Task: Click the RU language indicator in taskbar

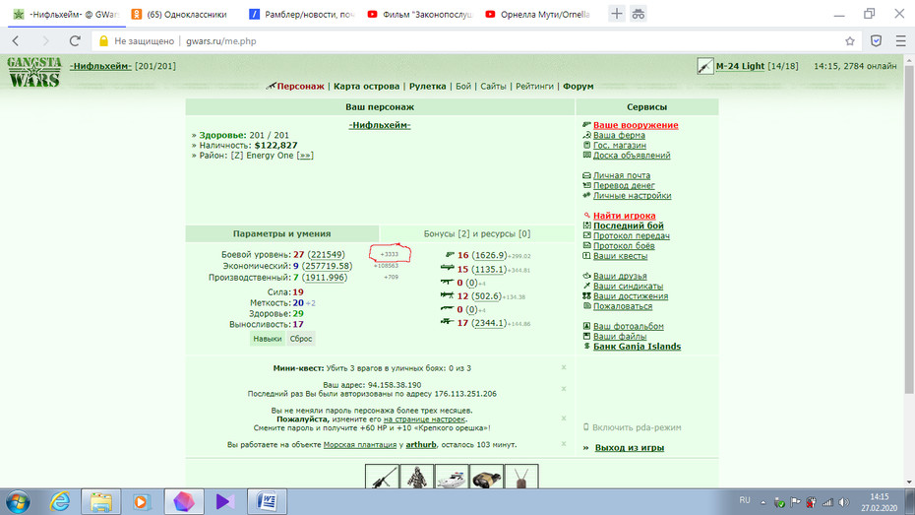Action: point(745,500)
